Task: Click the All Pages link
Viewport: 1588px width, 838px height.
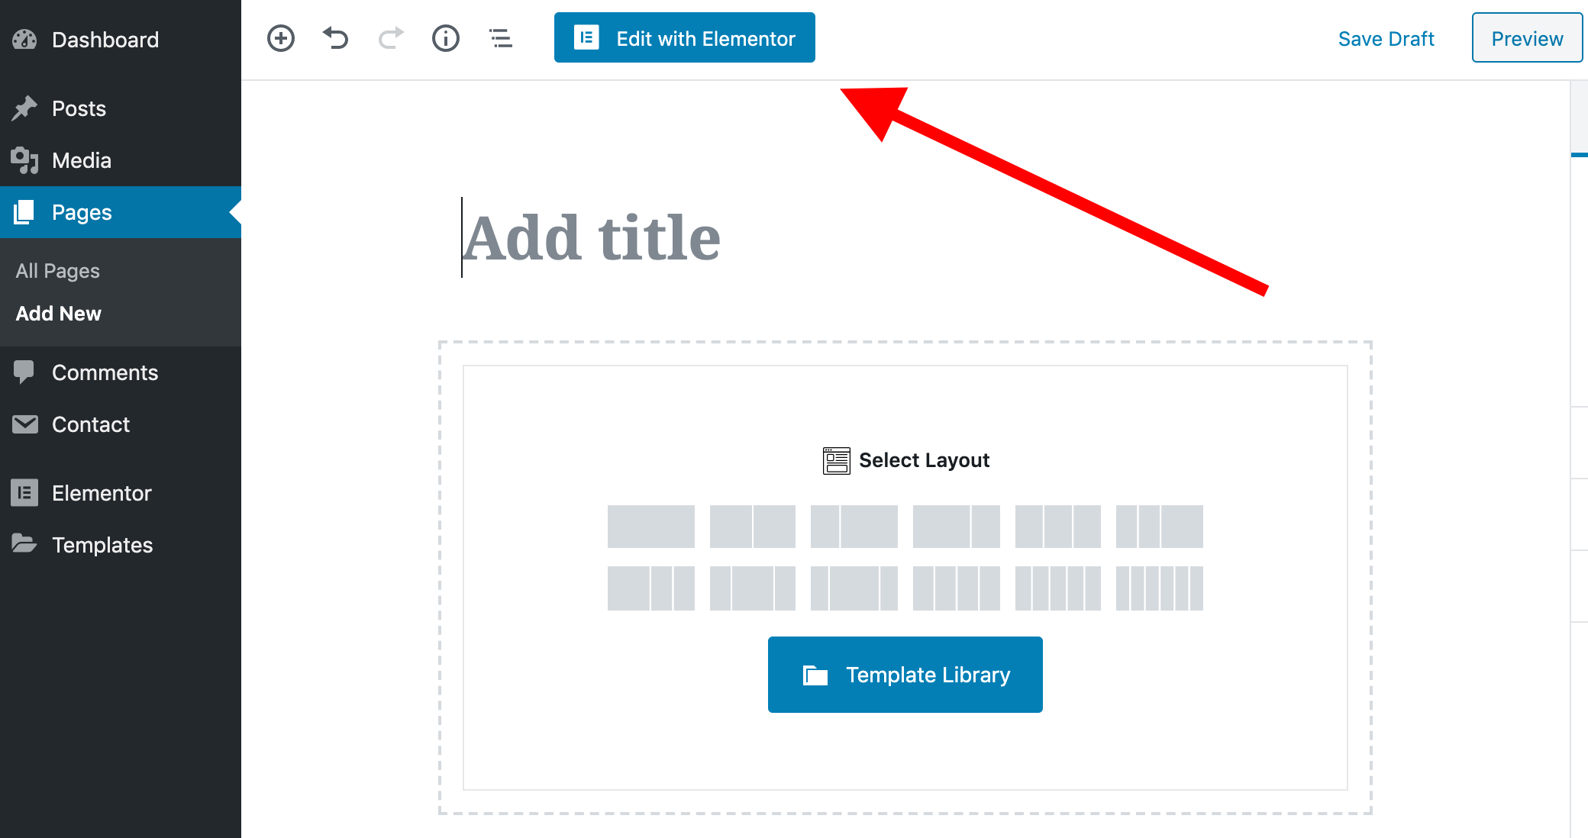Action: coord(58,270)
